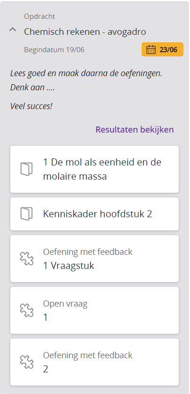Open the 23/06 deadline badge
Viewport: 190px width, 394px height.
click(x=162, y=49)
